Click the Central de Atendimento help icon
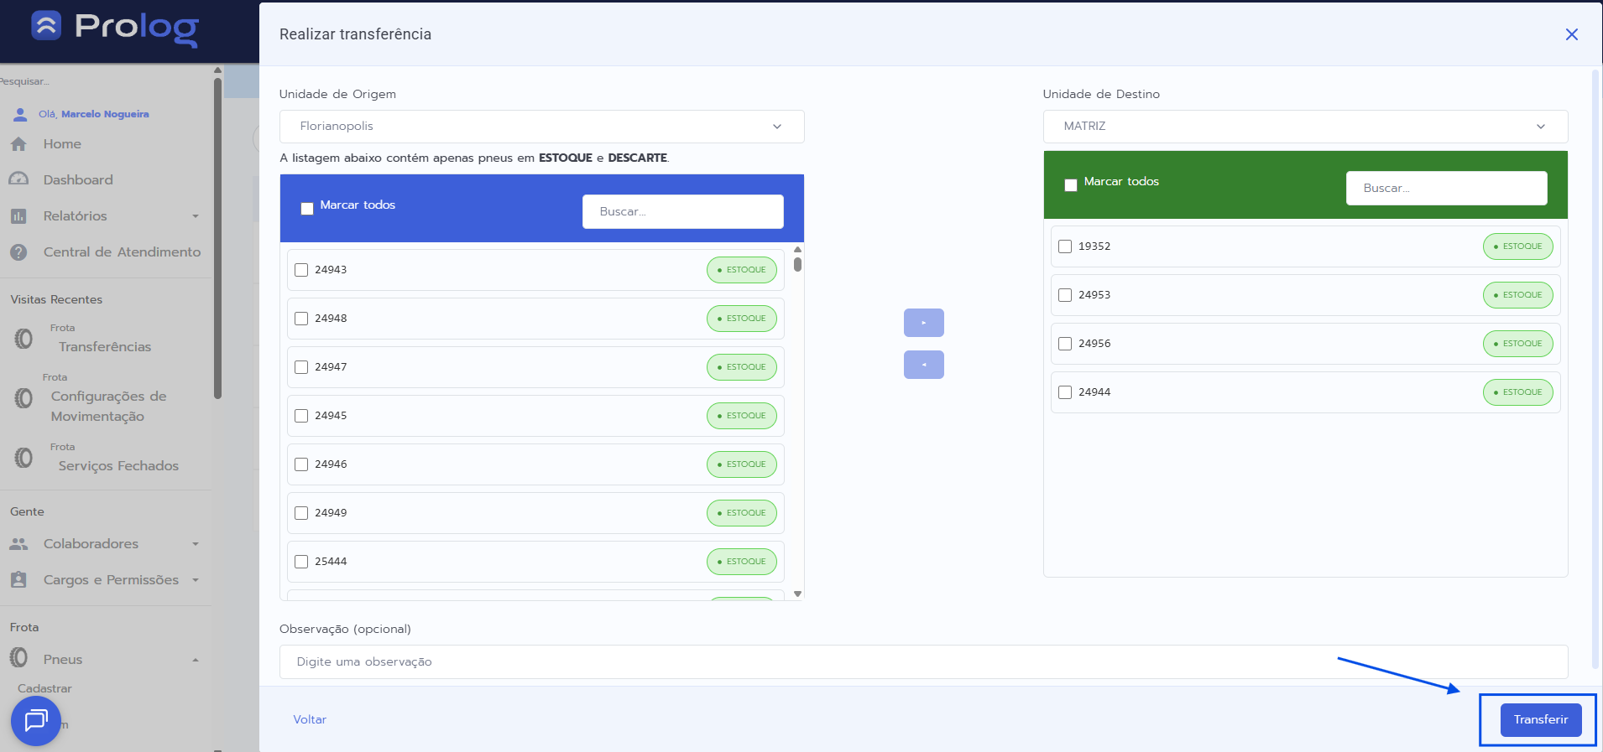The height and width of the screenshot is (752, 1603). point(18,252)
